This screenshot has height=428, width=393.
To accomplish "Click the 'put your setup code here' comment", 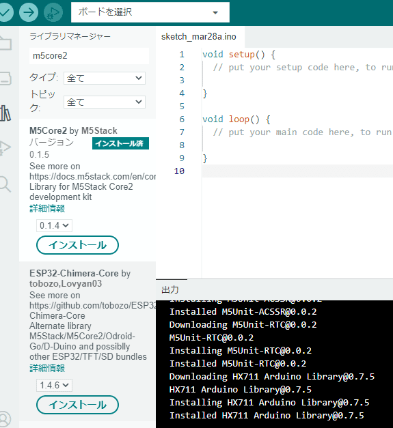I will pyautogui.click(x=303, y=68).
